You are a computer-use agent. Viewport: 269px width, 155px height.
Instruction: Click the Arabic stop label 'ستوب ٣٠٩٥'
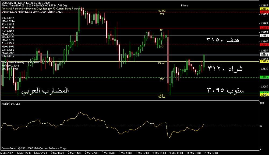point(225,90)
